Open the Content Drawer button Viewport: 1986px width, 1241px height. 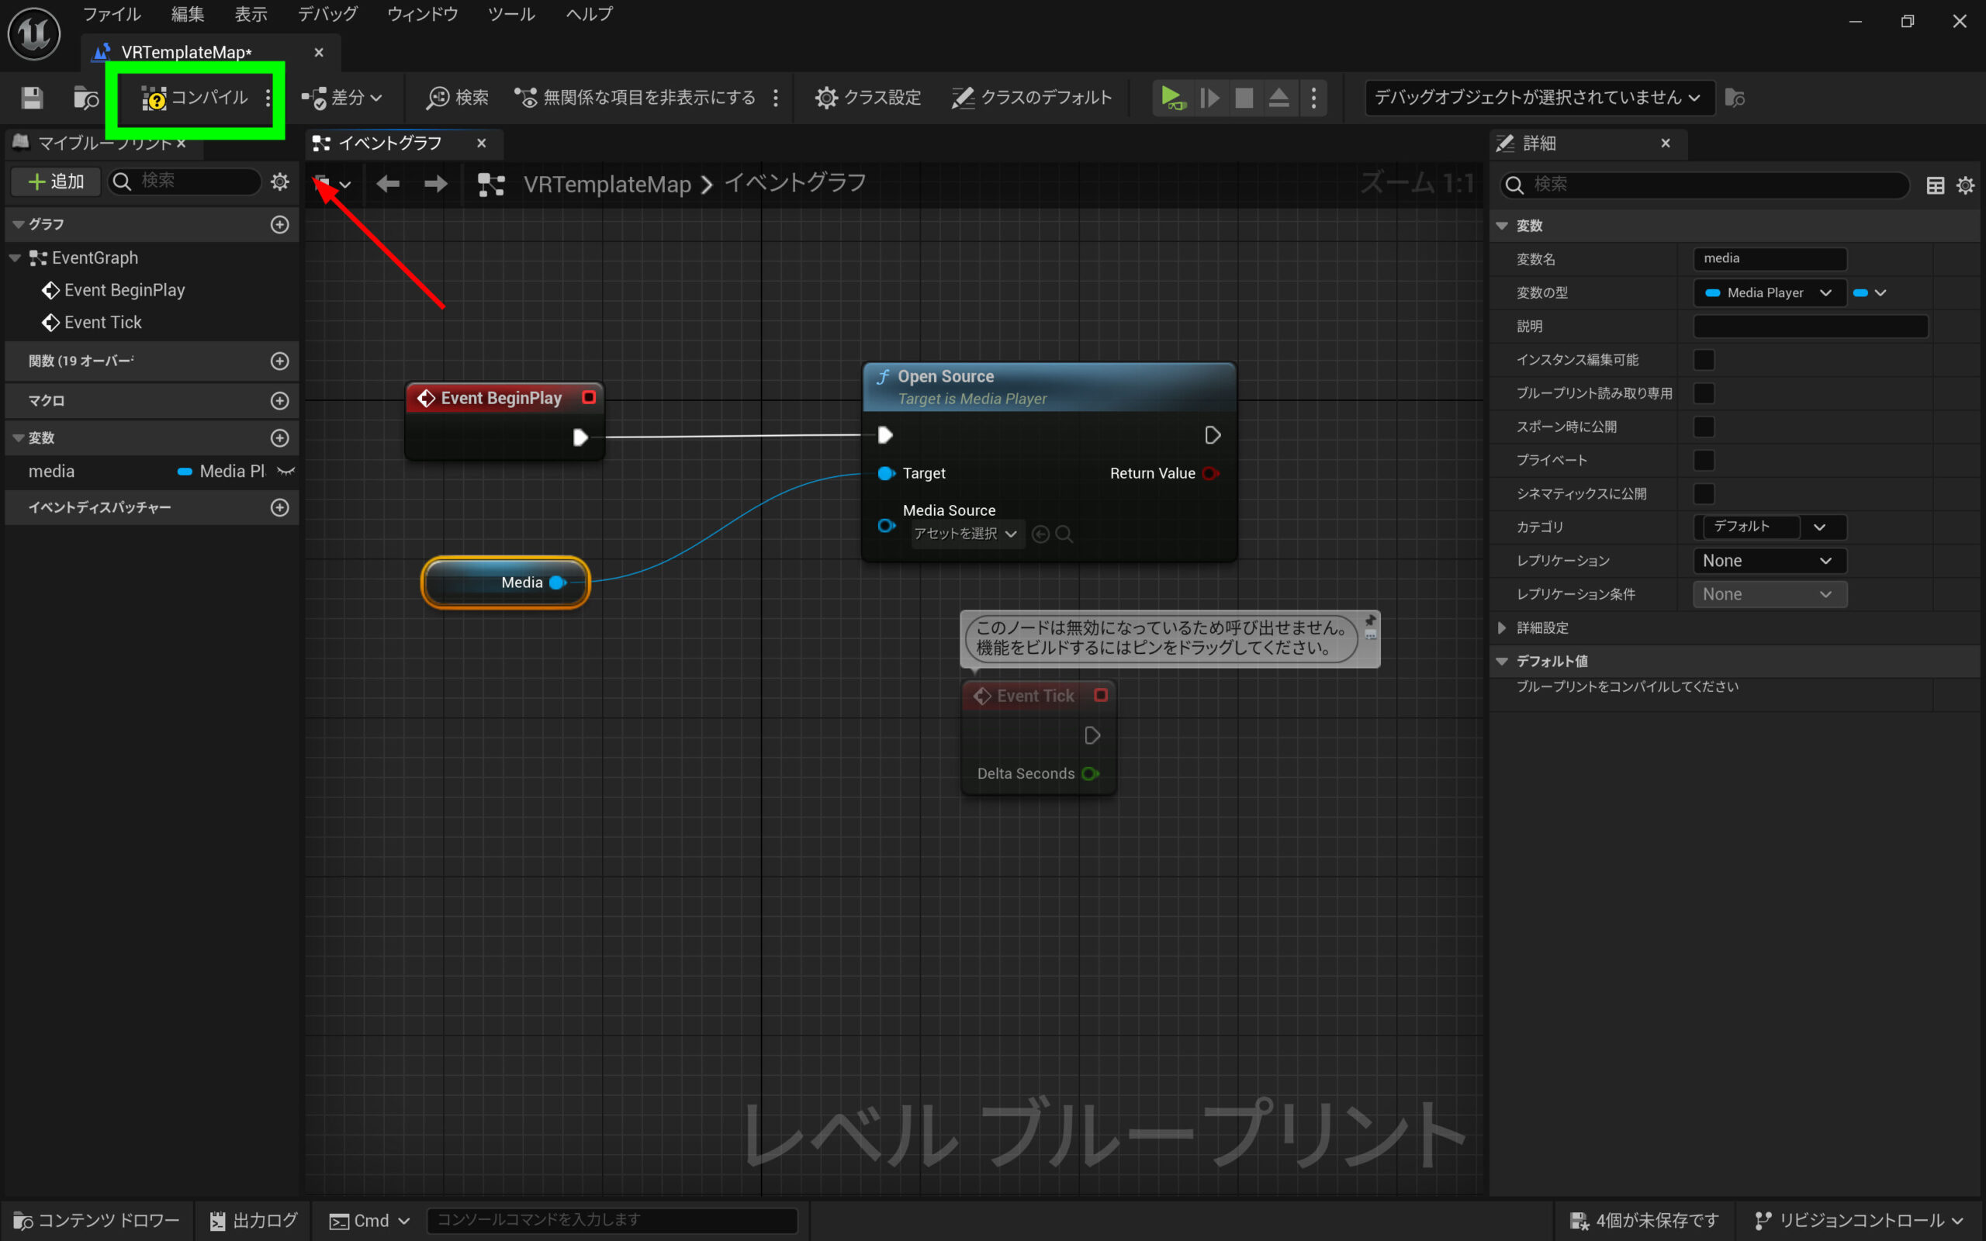(97, 1221)
